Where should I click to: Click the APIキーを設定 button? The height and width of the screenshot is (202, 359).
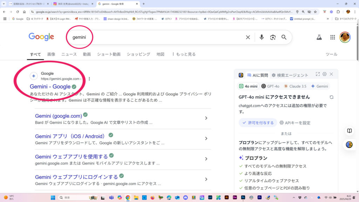click(295, 123)
